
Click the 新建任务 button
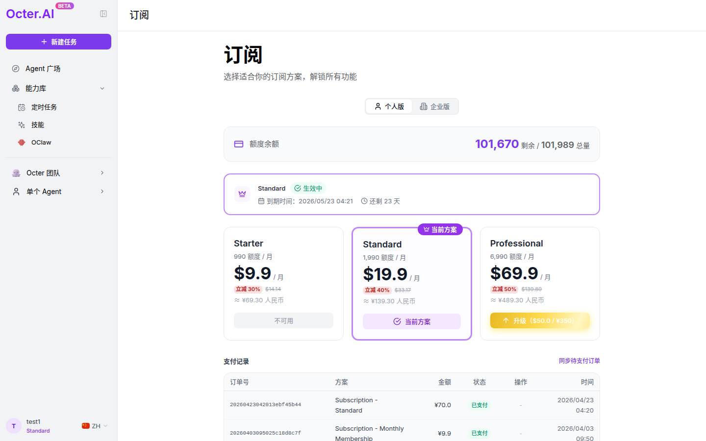[58, 42]
